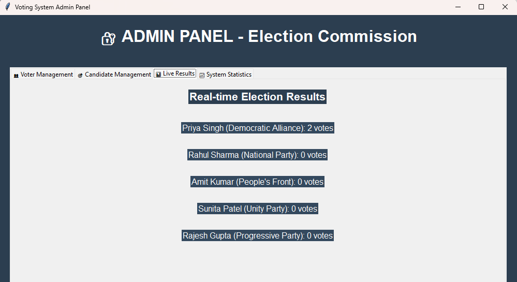Viewport: 517px width, 282px height.
Task: Click the ADMIN PANEL - Election Commission title
Action: [269, 37]
